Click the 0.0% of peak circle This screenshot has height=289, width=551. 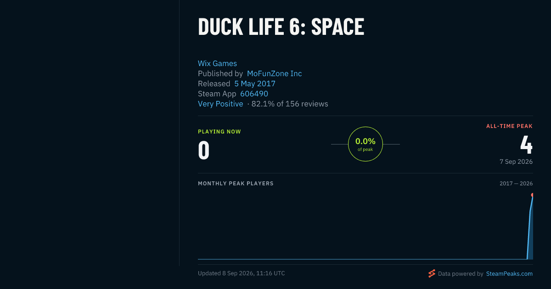coord(365,144)
